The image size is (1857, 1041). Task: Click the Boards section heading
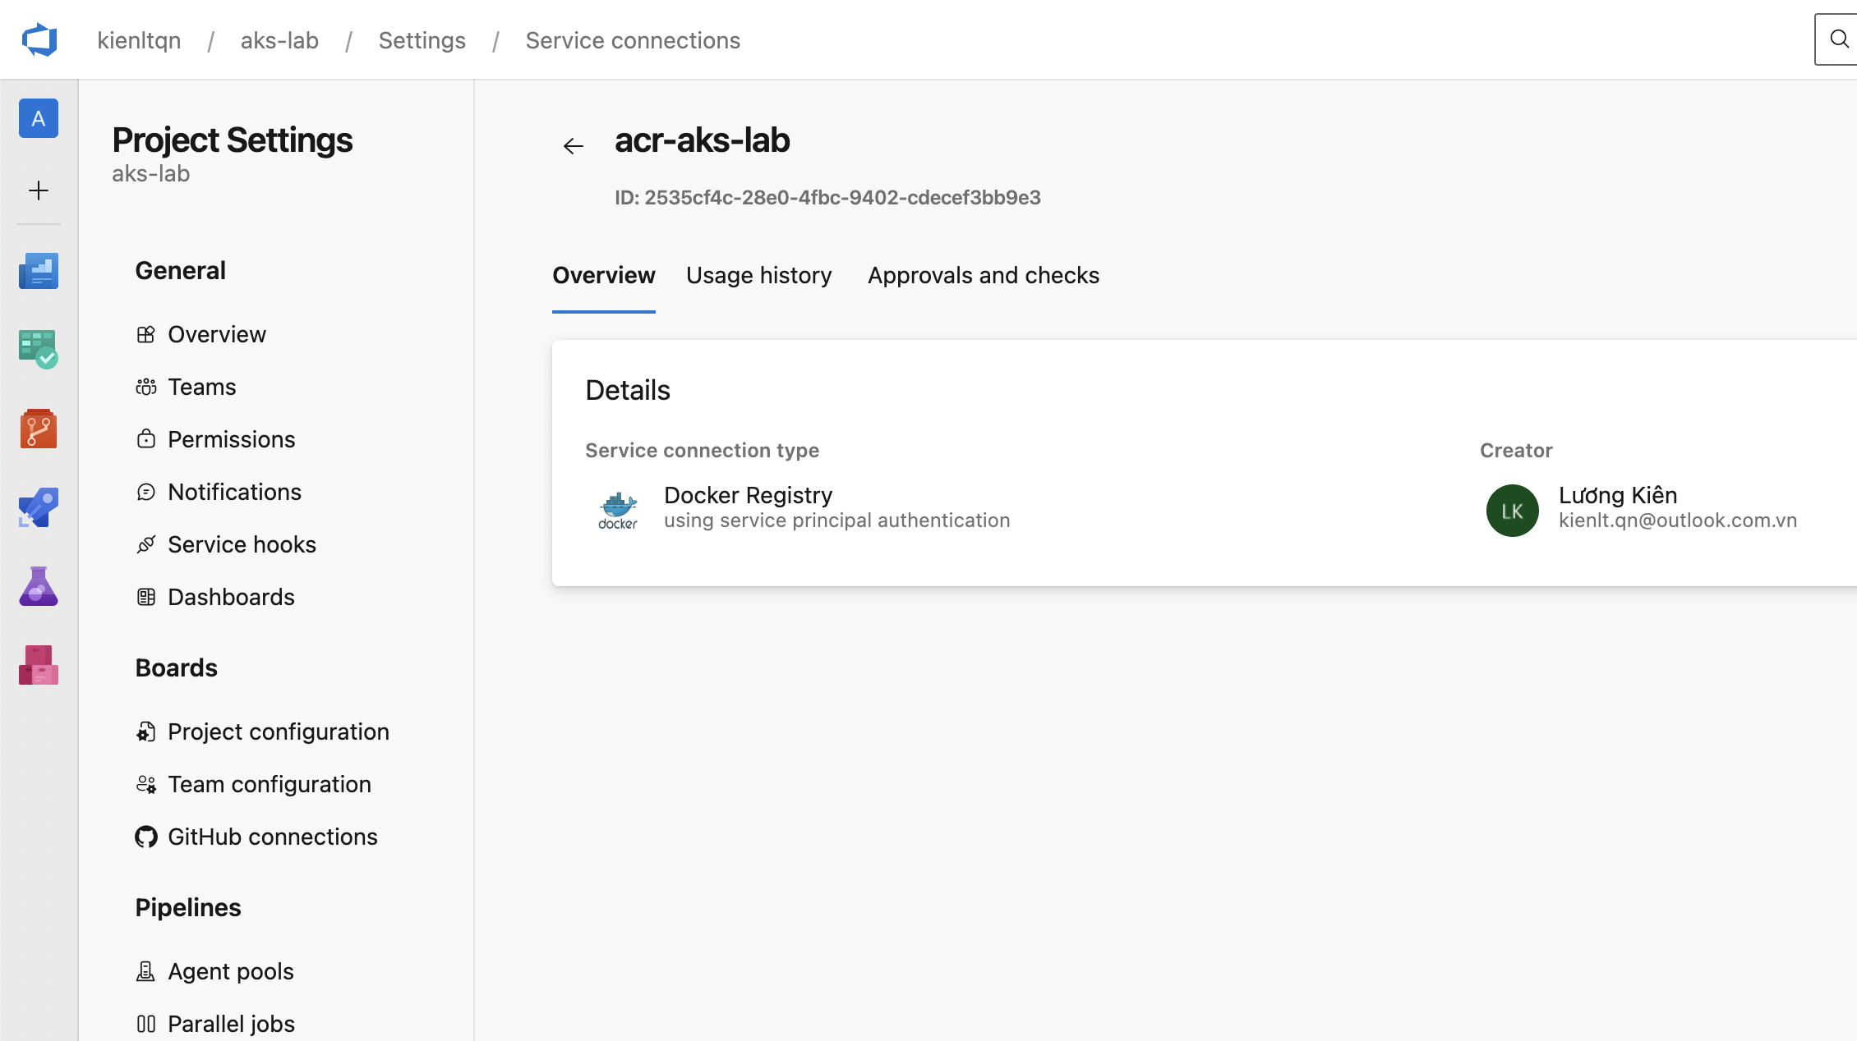(177, 667)
